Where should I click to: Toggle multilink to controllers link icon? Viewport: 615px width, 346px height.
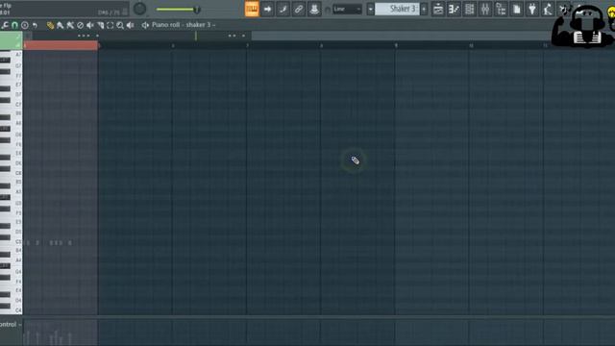tap(299, 9)
